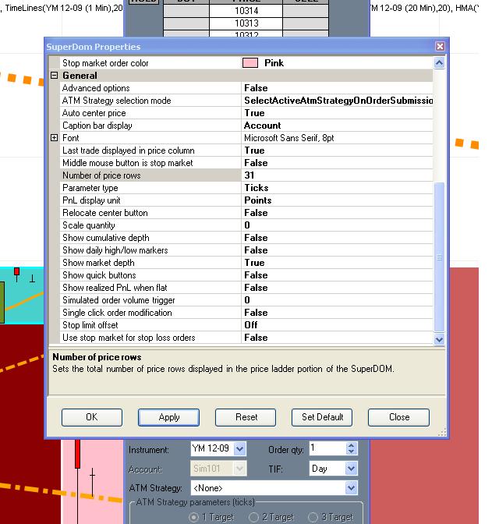Viewport: 499px width, 524px height.
Task: Click price 10313 in SuperDOM ladder
Action: tap(246, 23)
